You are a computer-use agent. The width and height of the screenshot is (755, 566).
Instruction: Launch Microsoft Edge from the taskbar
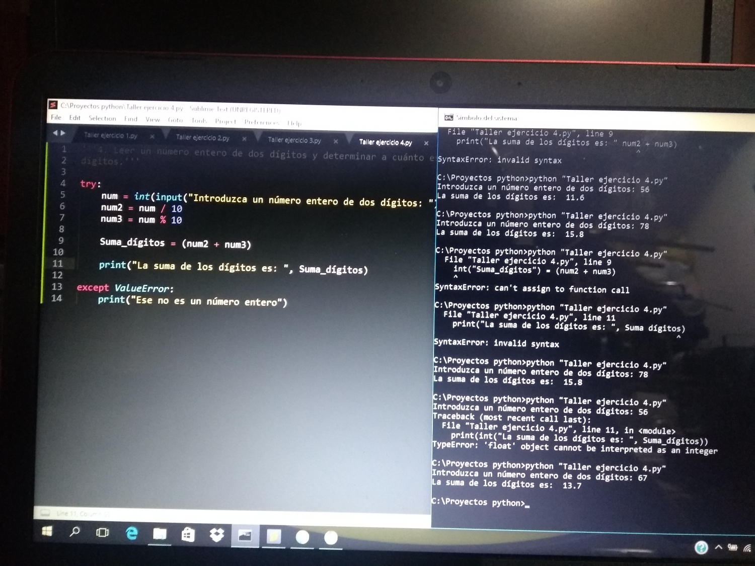pyautogui.click(x=131, y=533)
